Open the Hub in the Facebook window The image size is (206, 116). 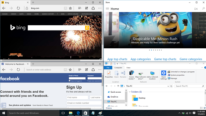pos(79,70)
